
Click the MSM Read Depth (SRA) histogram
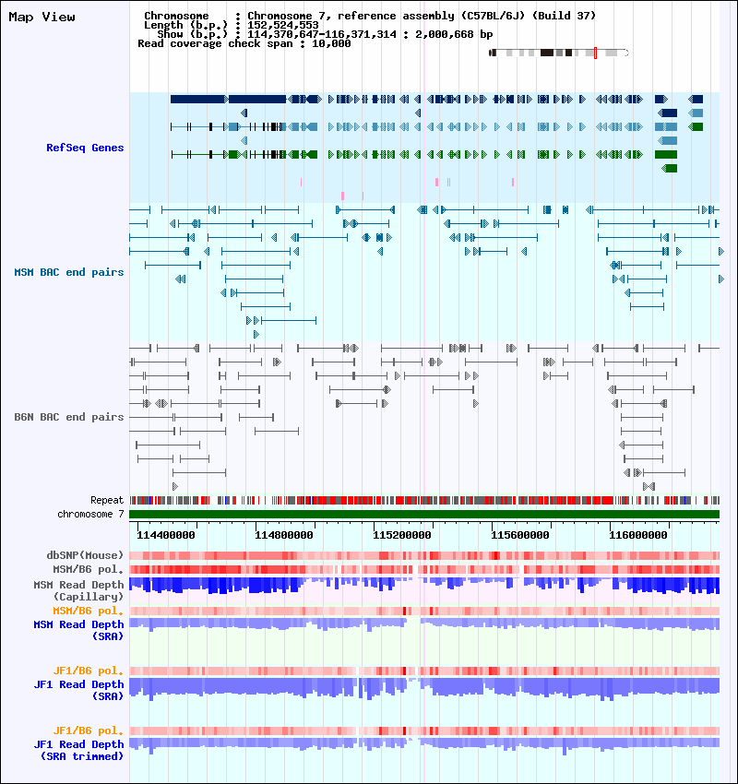click(x=424, y=625)
